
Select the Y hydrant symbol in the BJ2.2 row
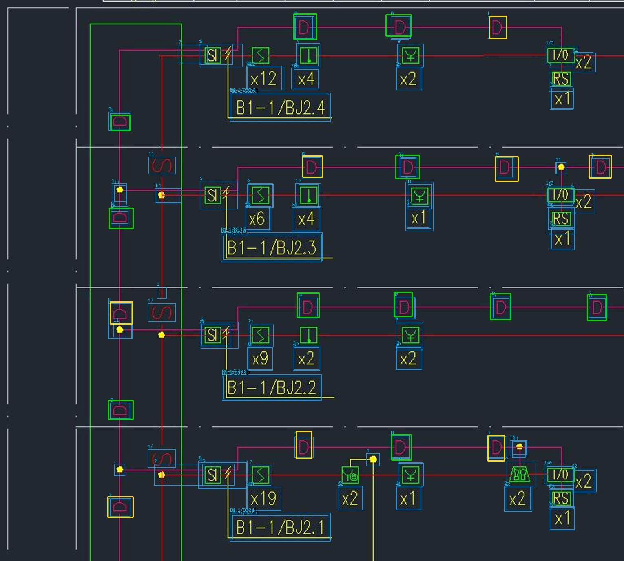coord(410,336)
